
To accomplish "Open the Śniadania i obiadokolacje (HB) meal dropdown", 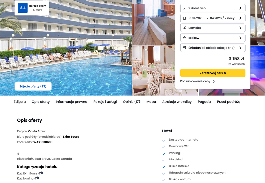I will (x=213, y=48).
